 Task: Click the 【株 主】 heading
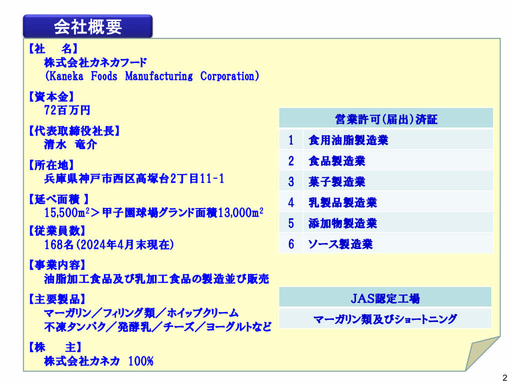(55, 347)
